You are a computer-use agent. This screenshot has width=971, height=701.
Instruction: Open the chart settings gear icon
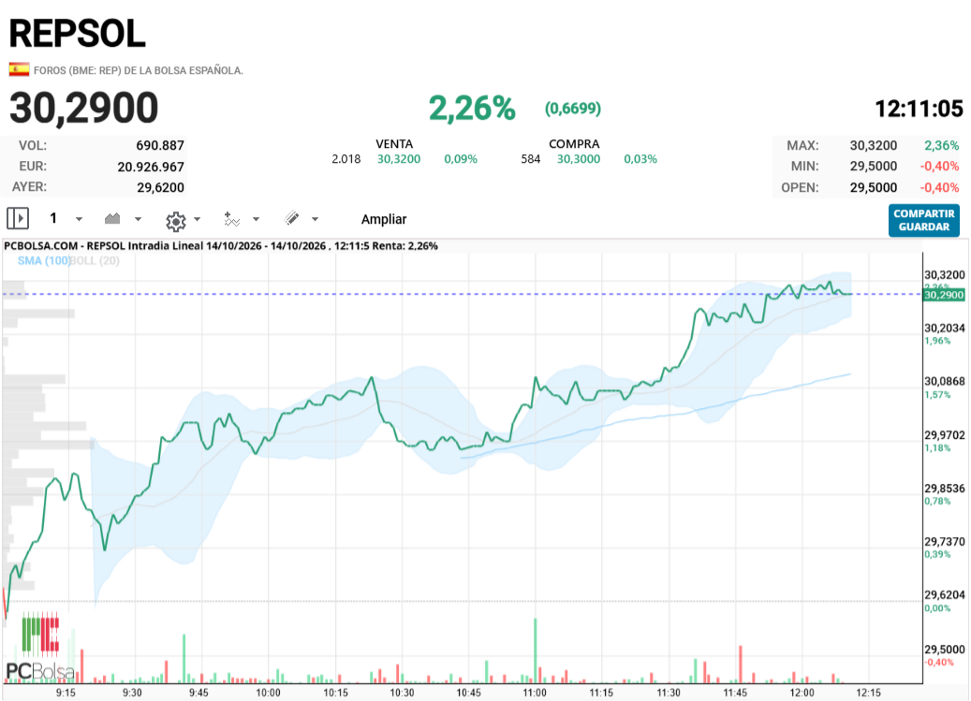(176, 220)
